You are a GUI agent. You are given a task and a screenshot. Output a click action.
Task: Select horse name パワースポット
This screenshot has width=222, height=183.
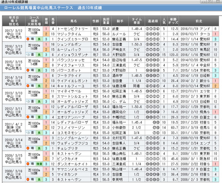point(69,70)
